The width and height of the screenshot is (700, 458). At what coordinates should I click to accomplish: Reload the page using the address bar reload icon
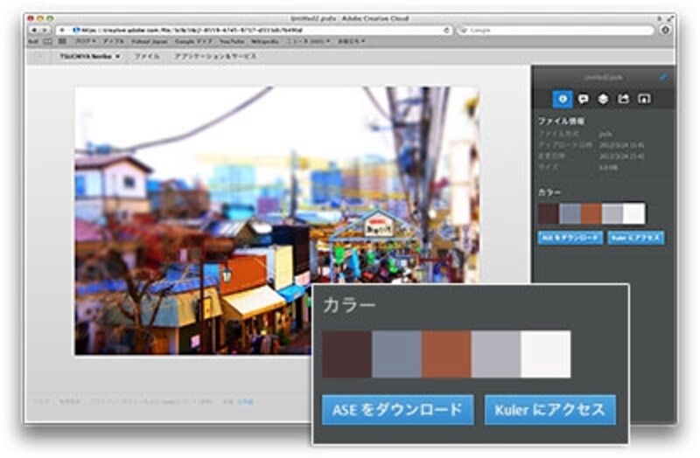[x=446, y=31]
